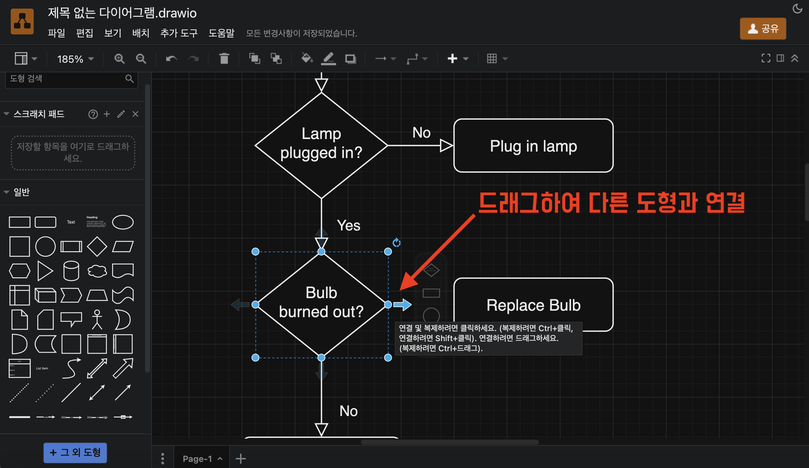Open the 편집 menu

pos(85,33)
